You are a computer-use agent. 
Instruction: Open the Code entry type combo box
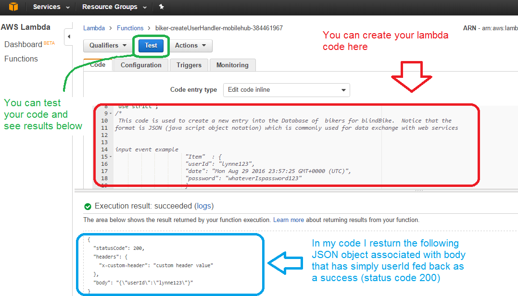(x=286, y=90)
